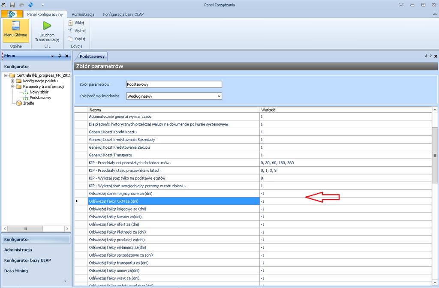The height and width of the screenshot is (288, 439).
Task: Switch to Konfiguracja bazy OLAP ribbon tab
Action: (x=123, y=14)
